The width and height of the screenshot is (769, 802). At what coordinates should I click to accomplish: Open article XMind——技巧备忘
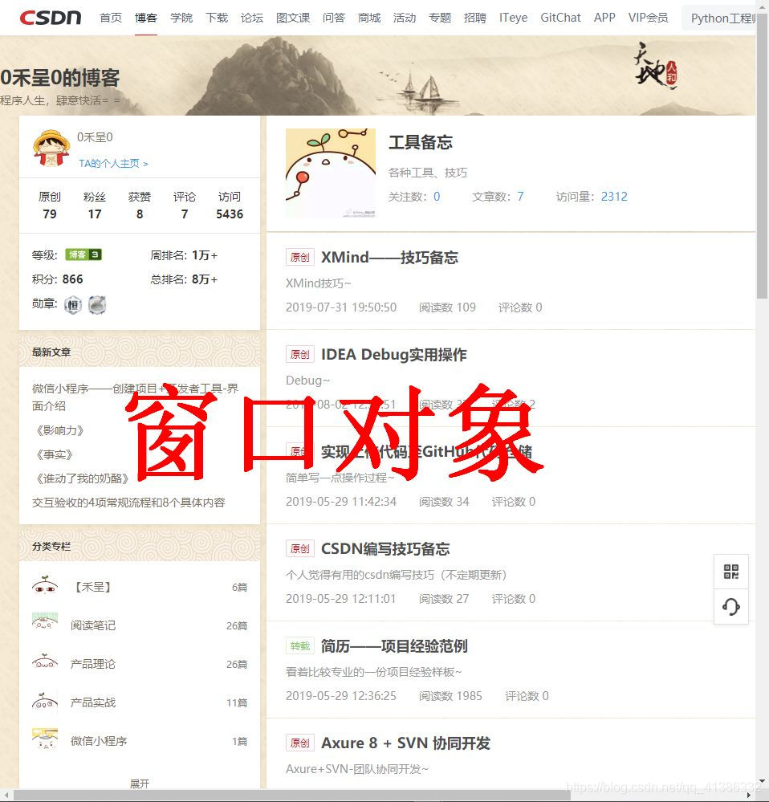tap(389, 257)
